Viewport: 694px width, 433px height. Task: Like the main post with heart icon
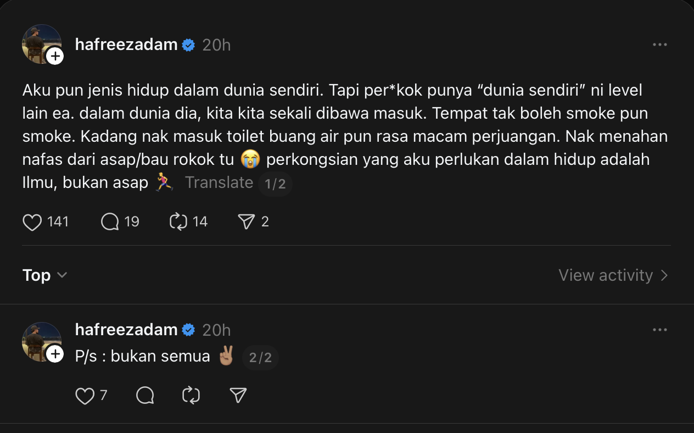tap(32, 222)
